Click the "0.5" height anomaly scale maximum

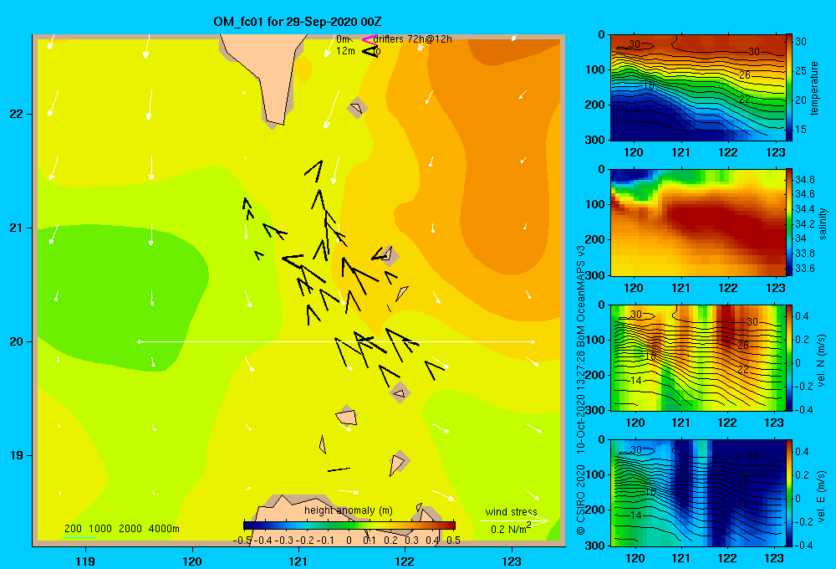point(453,541)
